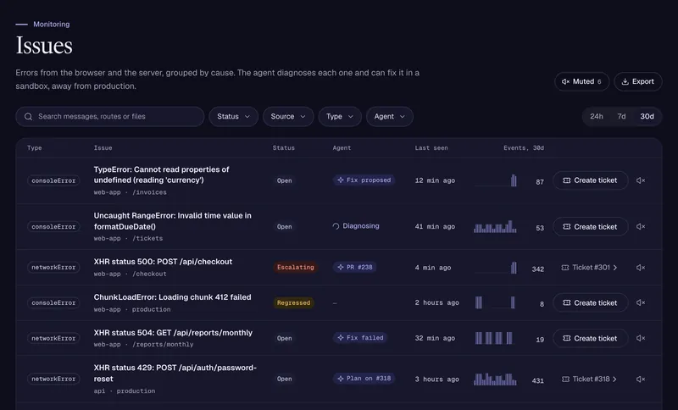Click the web-app · /invoices route text

pyautogui.click(x=131, y=192)
